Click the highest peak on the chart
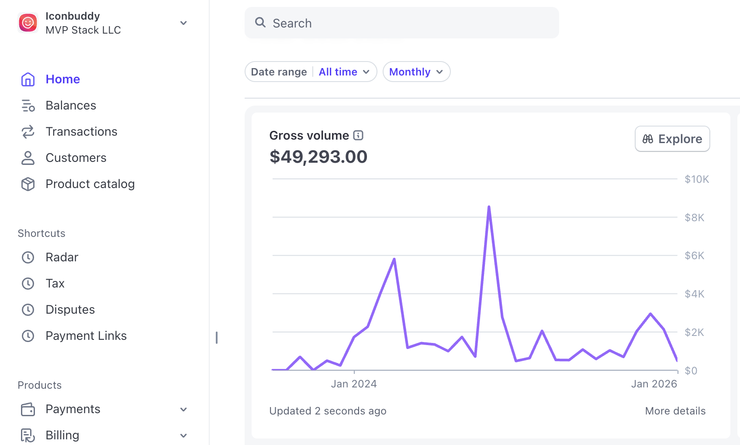The height and width of the screenshot is (445, 740). click(x=489, y=207)
